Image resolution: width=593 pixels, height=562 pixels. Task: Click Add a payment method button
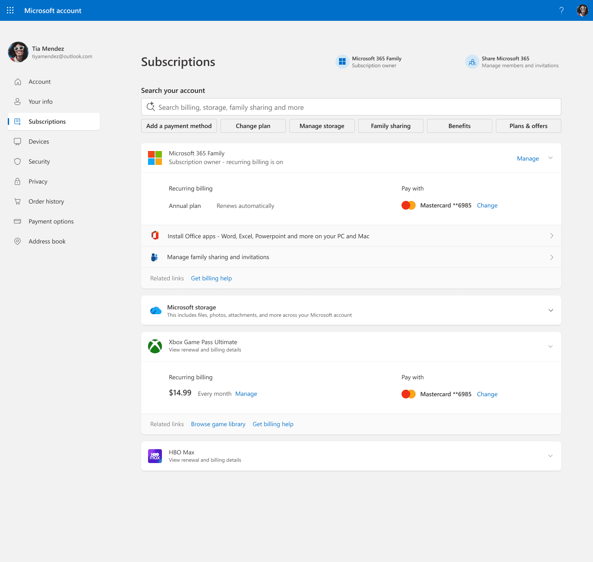tap(179, 126)
